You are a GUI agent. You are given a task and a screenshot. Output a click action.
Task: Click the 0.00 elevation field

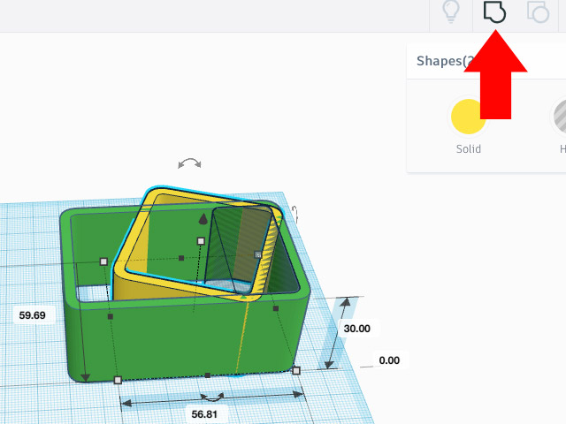click(x=389, y=360)
